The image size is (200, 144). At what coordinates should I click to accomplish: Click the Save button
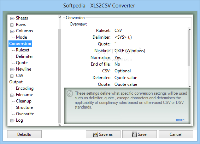140,134
